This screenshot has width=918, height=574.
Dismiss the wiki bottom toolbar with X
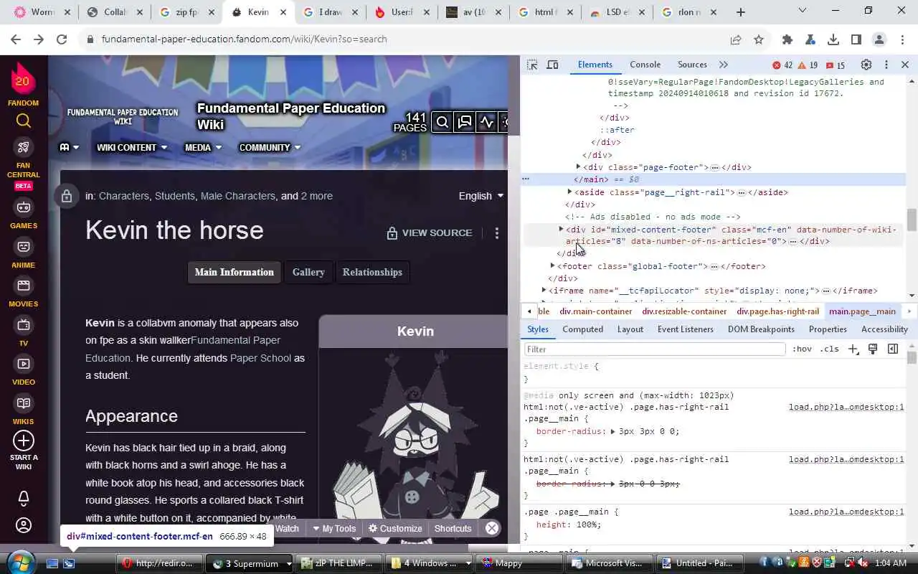[492, 528]
